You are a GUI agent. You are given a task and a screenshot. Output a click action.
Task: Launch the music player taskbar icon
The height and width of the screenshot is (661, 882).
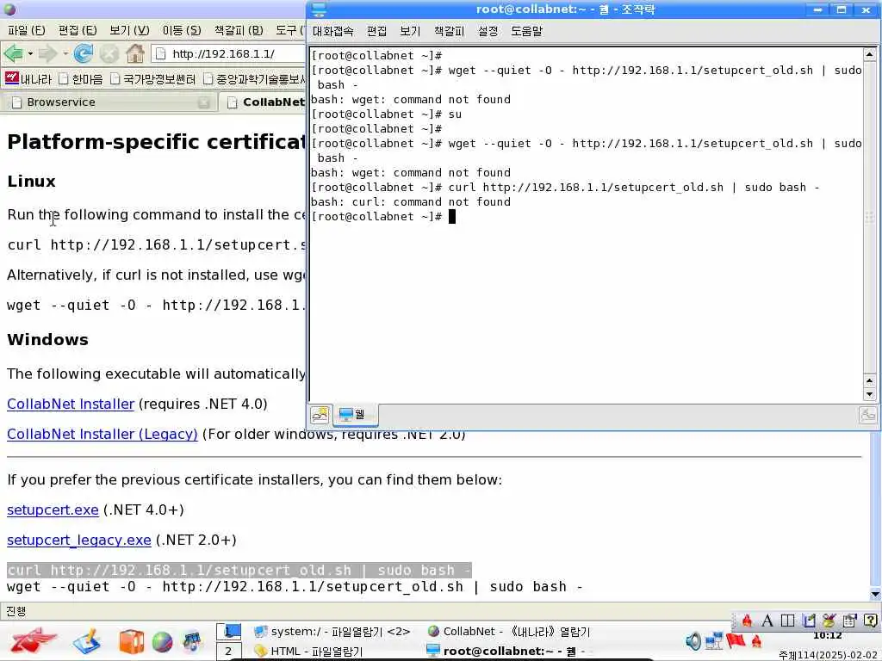point(192,642)
